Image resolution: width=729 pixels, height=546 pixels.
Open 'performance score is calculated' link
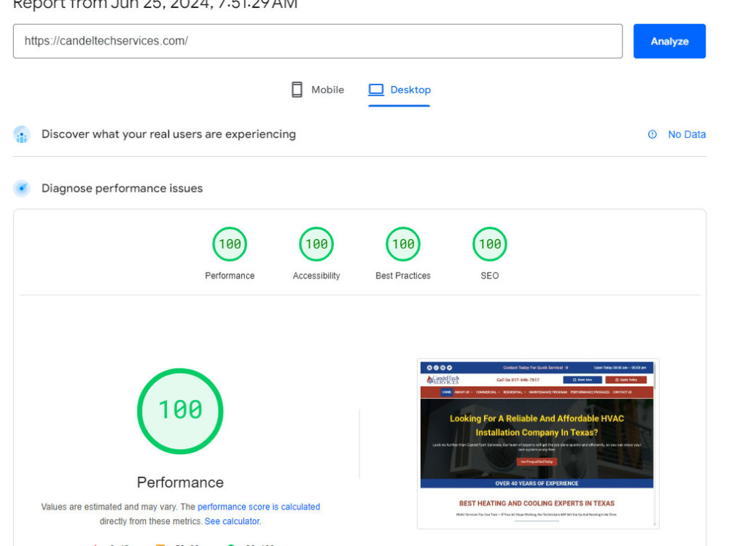pos(259,507)
